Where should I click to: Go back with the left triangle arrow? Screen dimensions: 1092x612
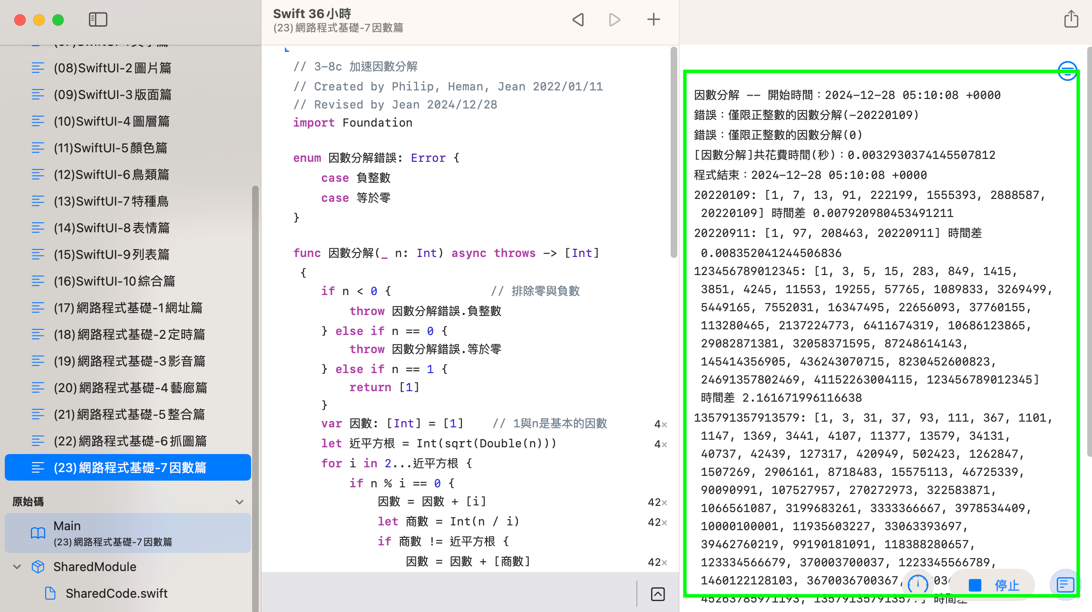pyautogui.click(x=578, y=20)
